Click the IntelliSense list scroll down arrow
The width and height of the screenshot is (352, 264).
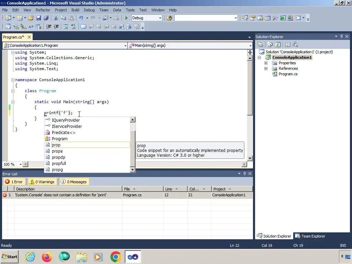[x=133, y=170]
